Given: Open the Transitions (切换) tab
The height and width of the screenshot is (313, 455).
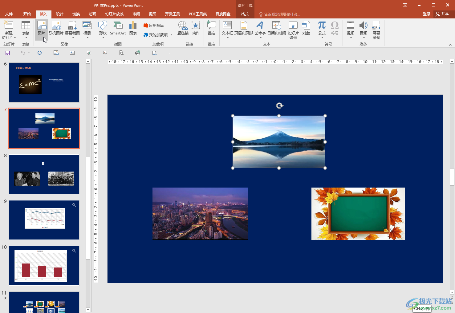Looking at the screenshot, I should point(76,14).
